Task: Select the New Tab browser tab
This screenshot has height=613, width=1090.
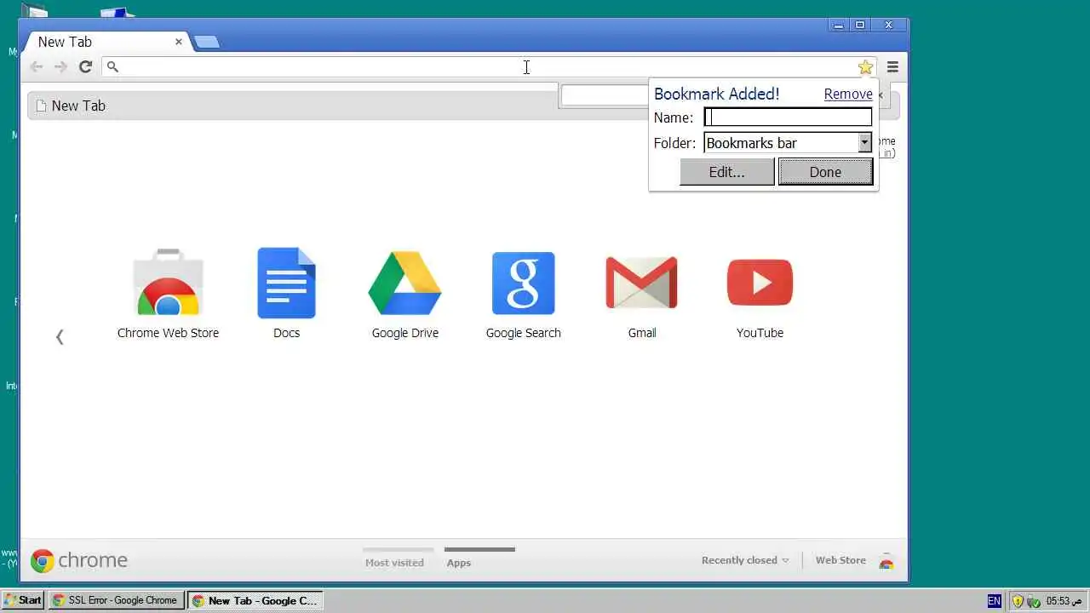Action: (x=106, y=42)
